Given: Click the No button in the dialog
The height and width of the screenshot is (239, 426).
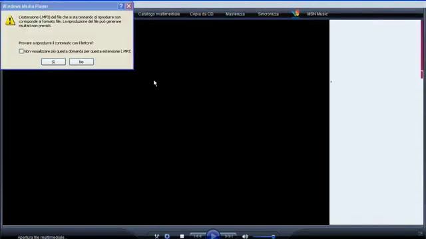Looking at the screenshot, I should 81,62.
